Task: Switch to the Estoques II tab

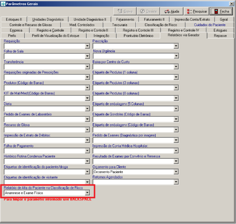Action: (x=14, y=20)
